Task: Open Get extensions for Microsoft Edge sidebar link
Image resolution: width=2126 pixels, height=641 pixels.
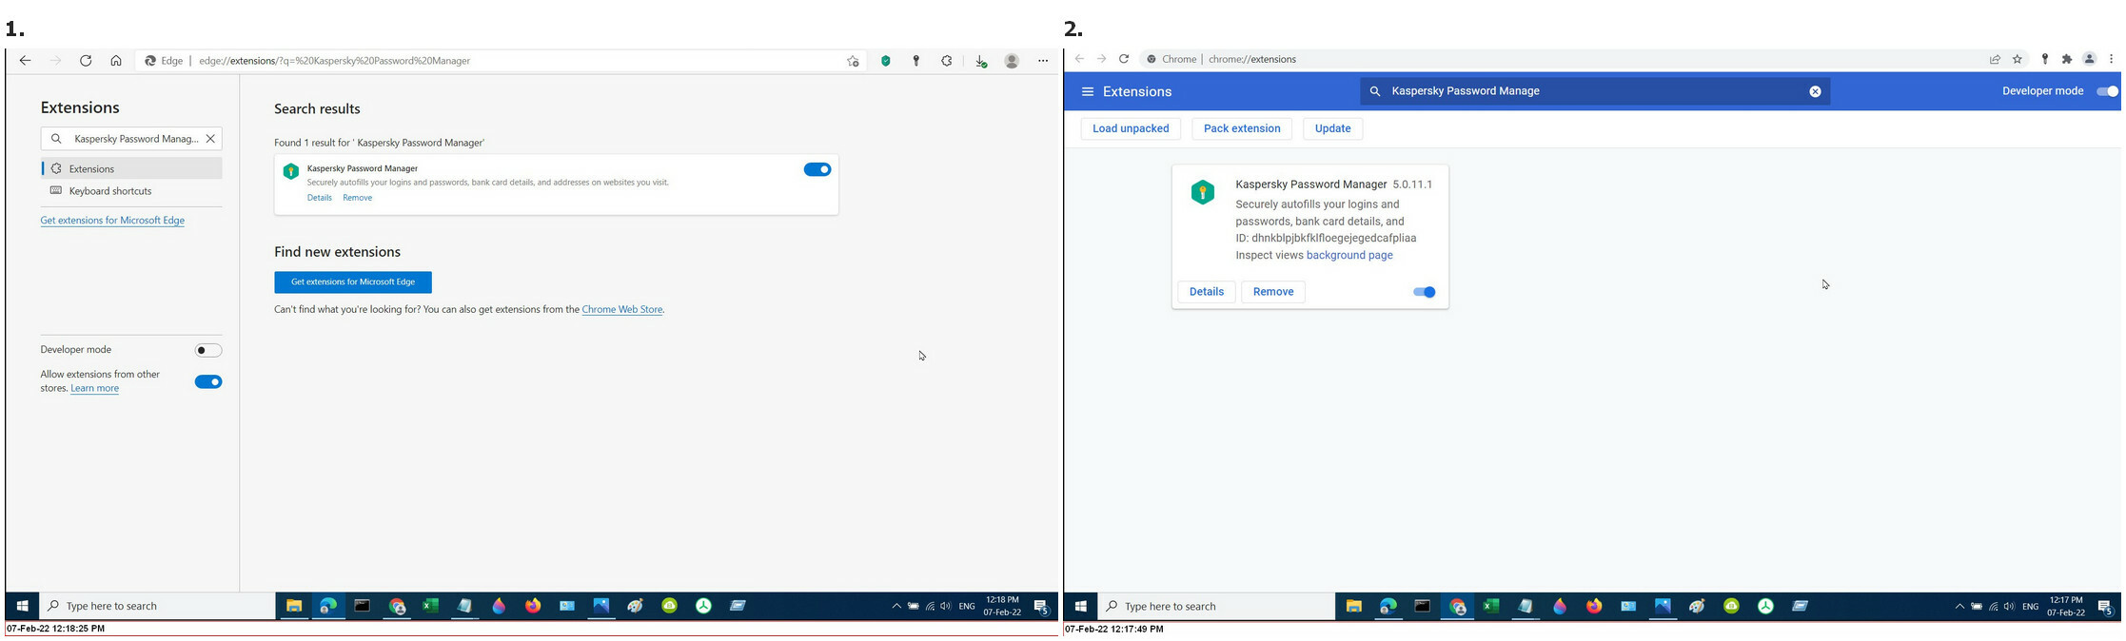Action: (x=112, y=221)
